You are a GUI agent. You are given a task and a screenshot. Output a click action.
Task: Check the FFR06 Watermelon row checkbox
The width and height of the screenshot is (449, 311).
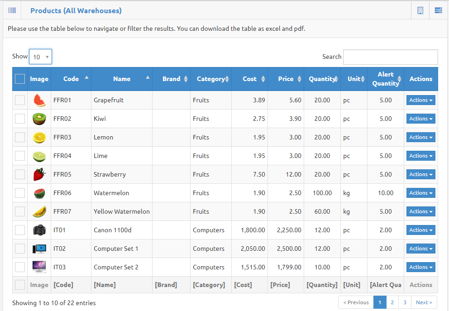pos(20,193)
